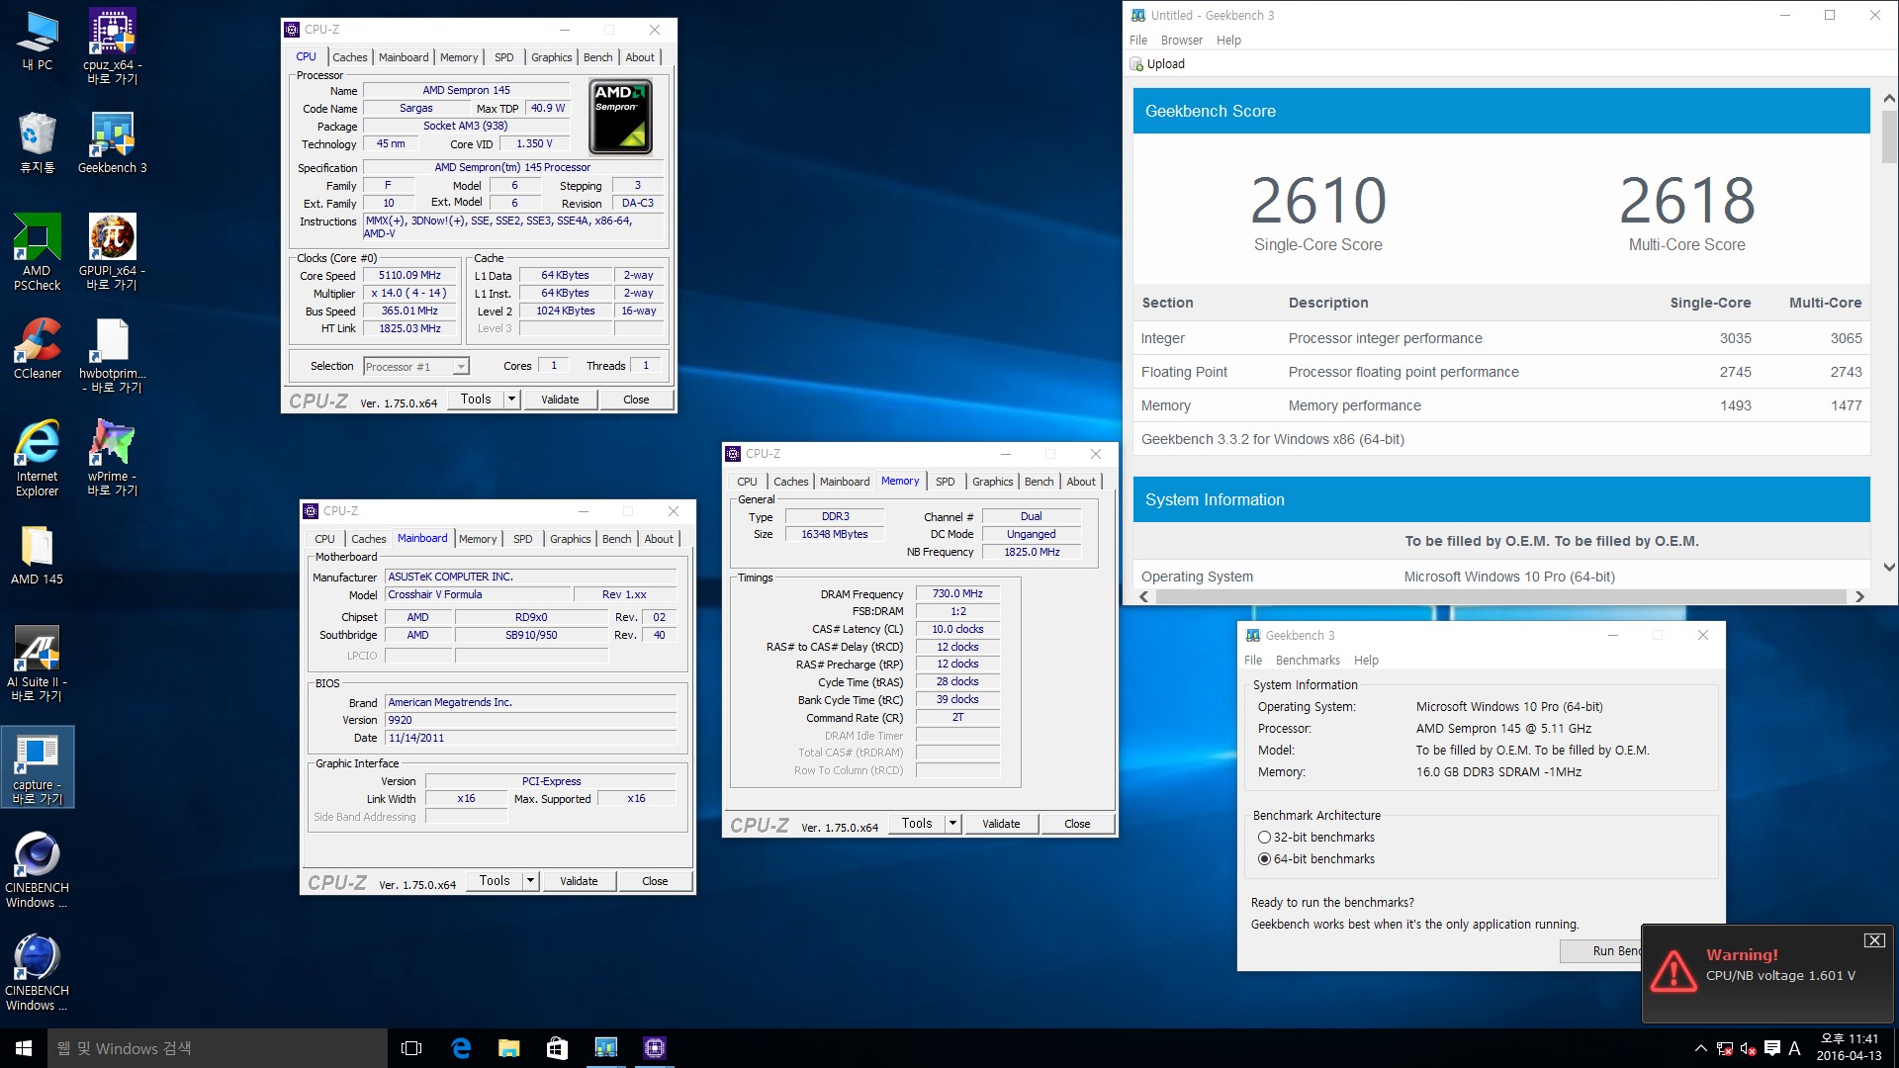
Task: Switch to Geekbench taskbar icon
Action: coord(605,1048)
